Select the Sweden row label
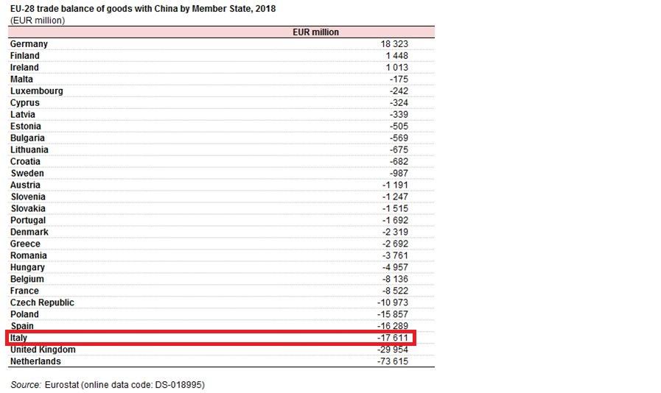661x393 pixels. point(27,174)
